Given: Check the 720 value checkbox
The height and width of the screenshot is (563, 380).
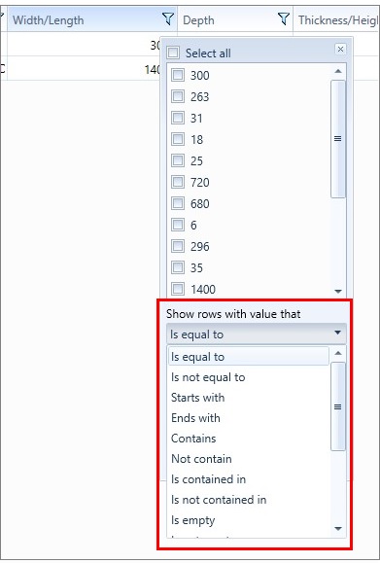Looking at the screenshot, I should [178, 183].
